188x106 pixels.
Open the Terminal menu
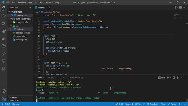(49, 2)
